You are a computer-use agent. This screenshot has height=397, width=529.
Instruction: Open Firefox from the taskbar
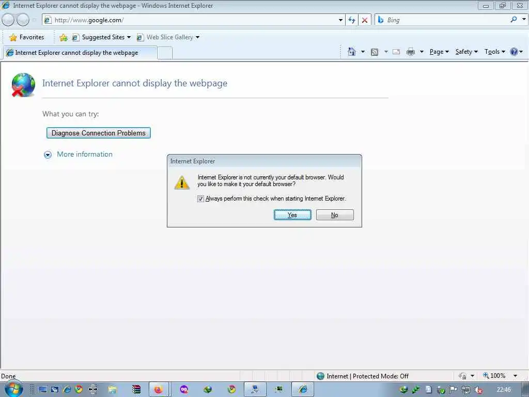[159, 390]
